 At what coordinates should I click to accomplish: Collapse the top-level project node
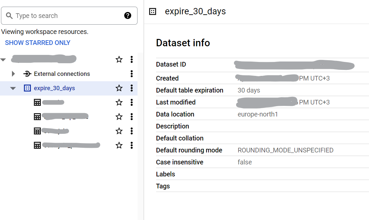click(3, 60)
